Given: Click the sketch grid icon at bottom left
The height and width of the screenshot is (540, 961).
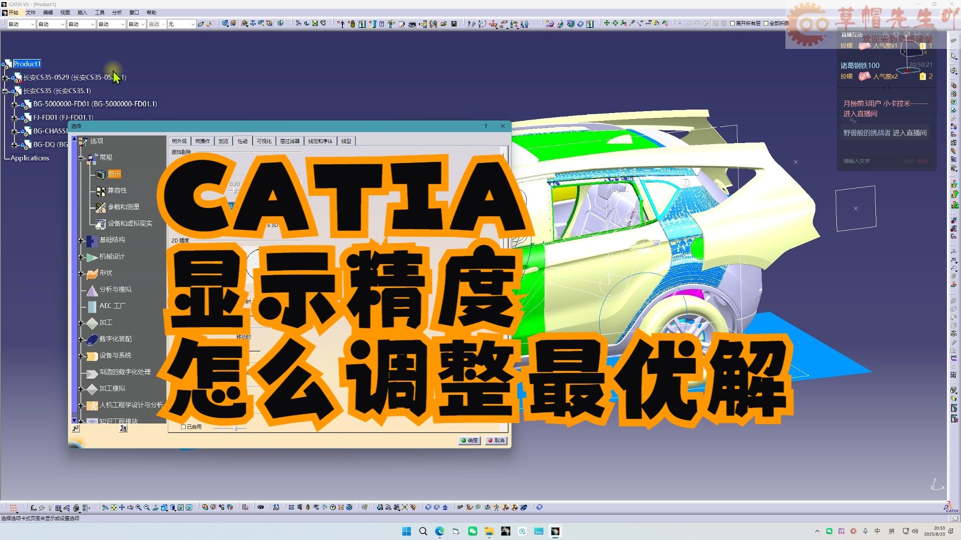Looking at the screenshot, I should click(x=14, y=508).
